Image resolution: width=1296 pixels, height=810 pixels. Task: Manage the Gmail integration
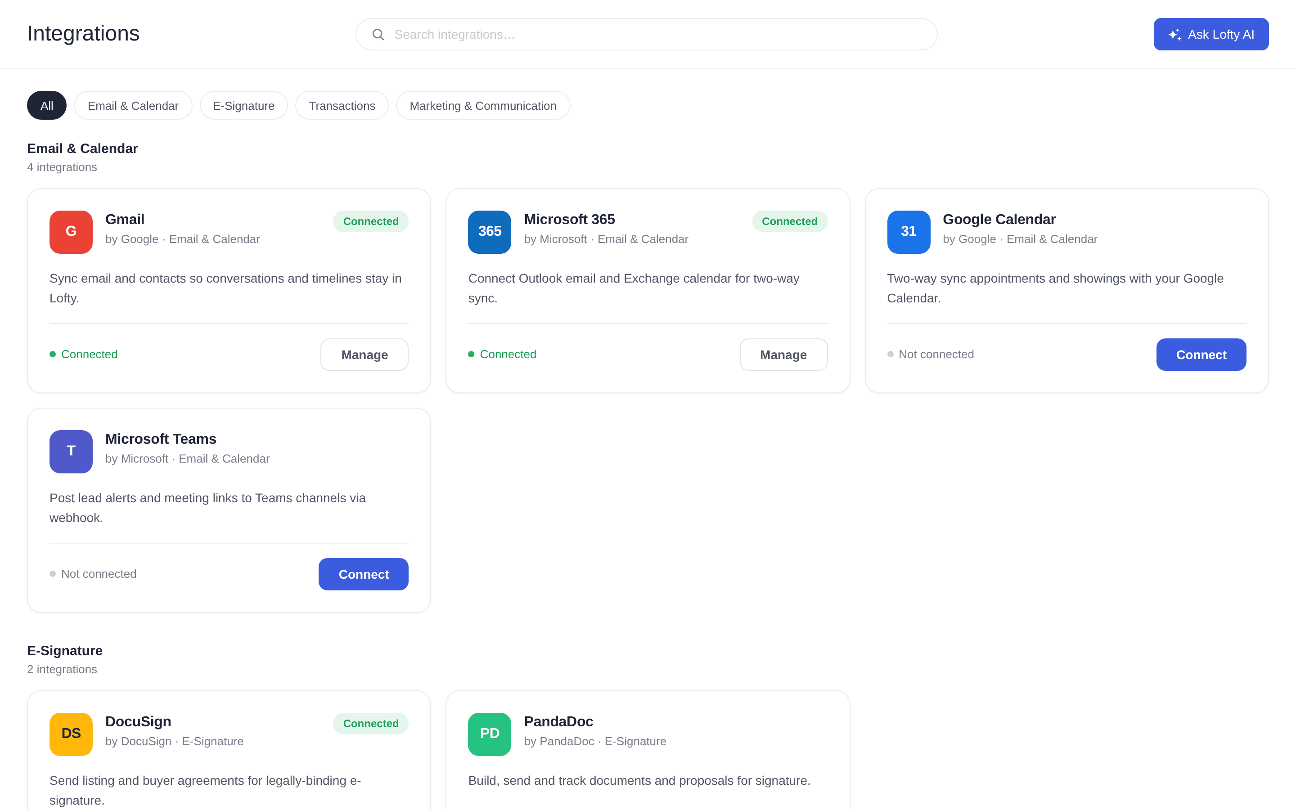(364, 355)
